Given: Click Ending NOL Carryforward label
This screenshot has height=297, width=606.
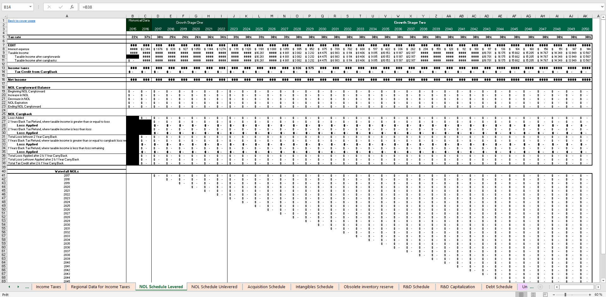Looking at the screenshot, I should pyautogui.click(x=24, y=106).
